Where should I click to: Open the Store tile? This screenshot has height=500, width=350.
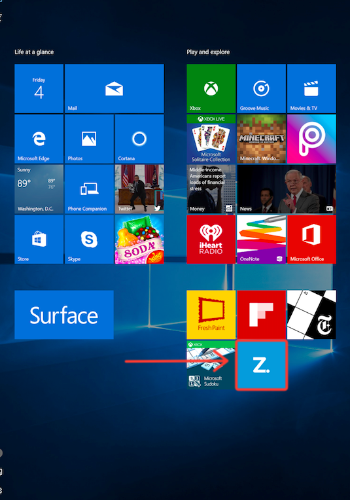39,239
